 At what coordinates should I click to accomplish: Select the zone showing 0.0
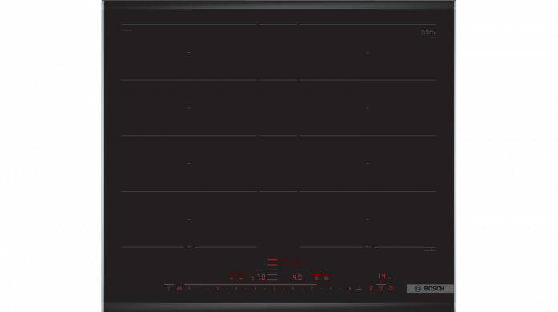pyautogui.click(x=297, y=262)
